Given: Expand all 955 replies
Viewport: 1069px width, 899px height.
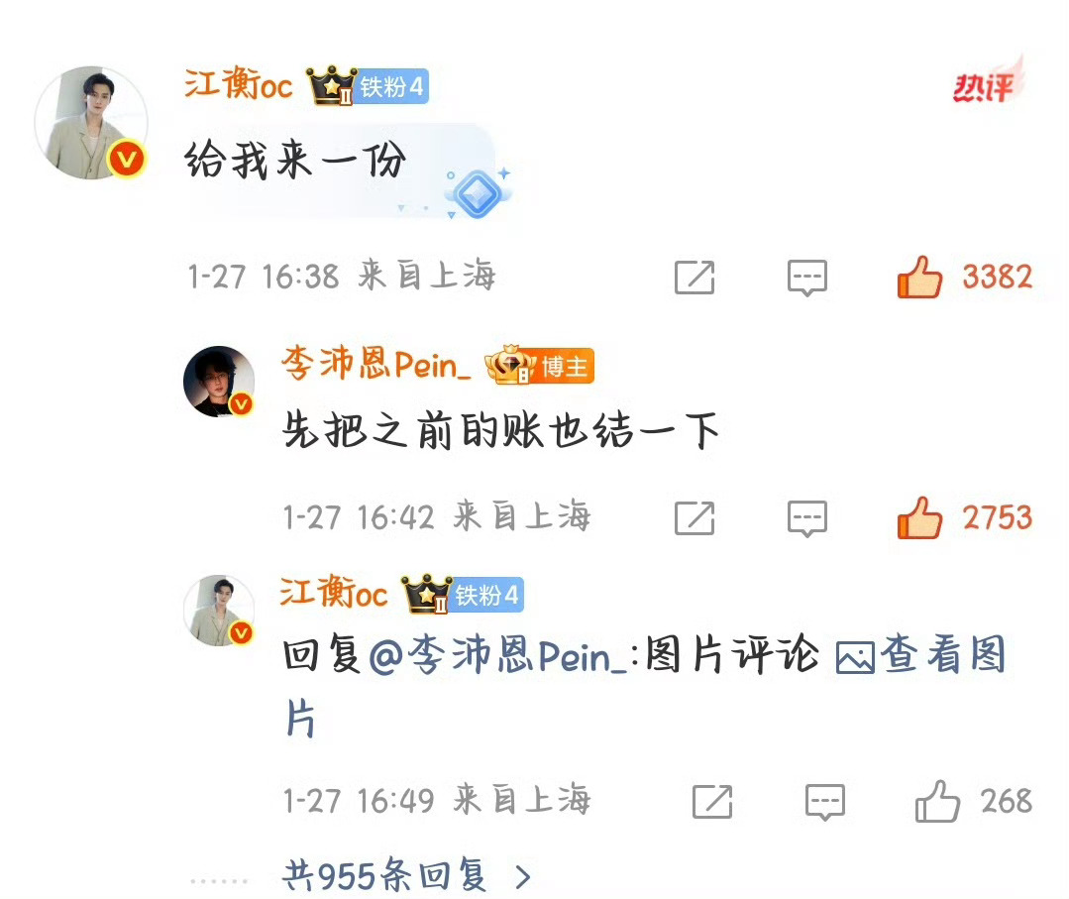Looking at the screenshot, I should click(406, 875).
